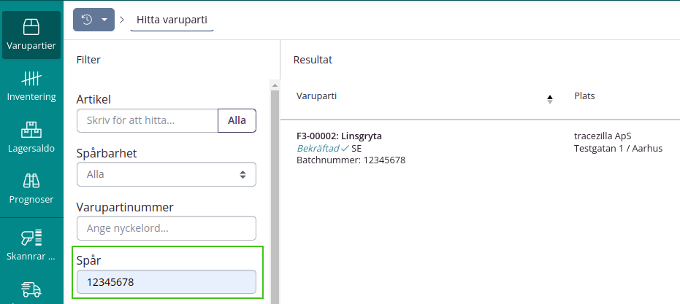Focus the Artikel search field
The height and width of the screenshot is (304, 680).
click(x=147, y=120)
